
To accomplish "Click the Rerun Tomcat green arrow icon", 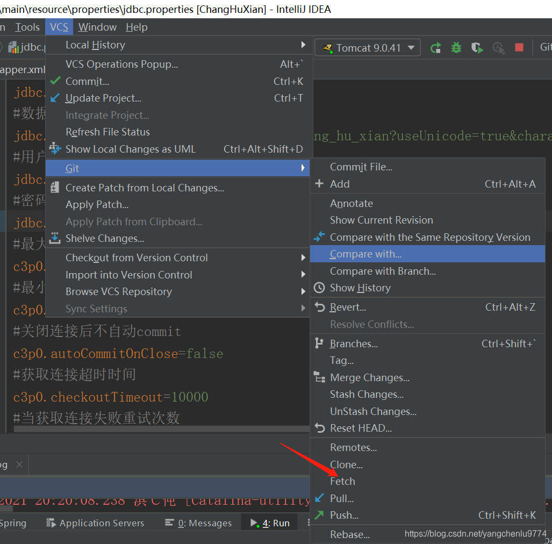I will click(x=436, y=47).
